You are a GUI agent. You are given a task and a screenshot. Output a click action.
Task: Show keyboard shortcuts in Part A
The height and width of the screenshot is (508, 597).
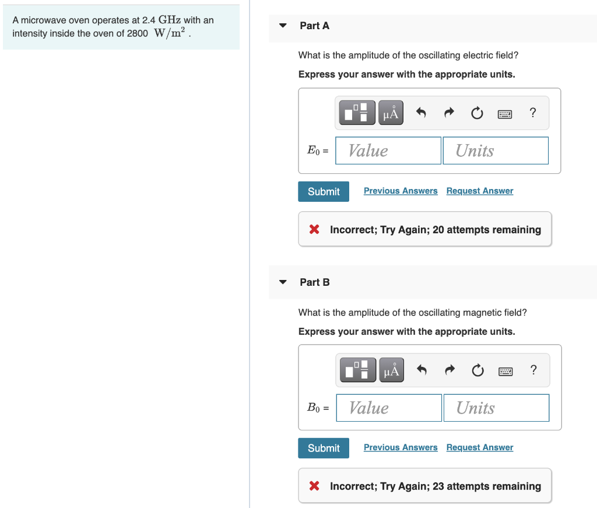505,114
